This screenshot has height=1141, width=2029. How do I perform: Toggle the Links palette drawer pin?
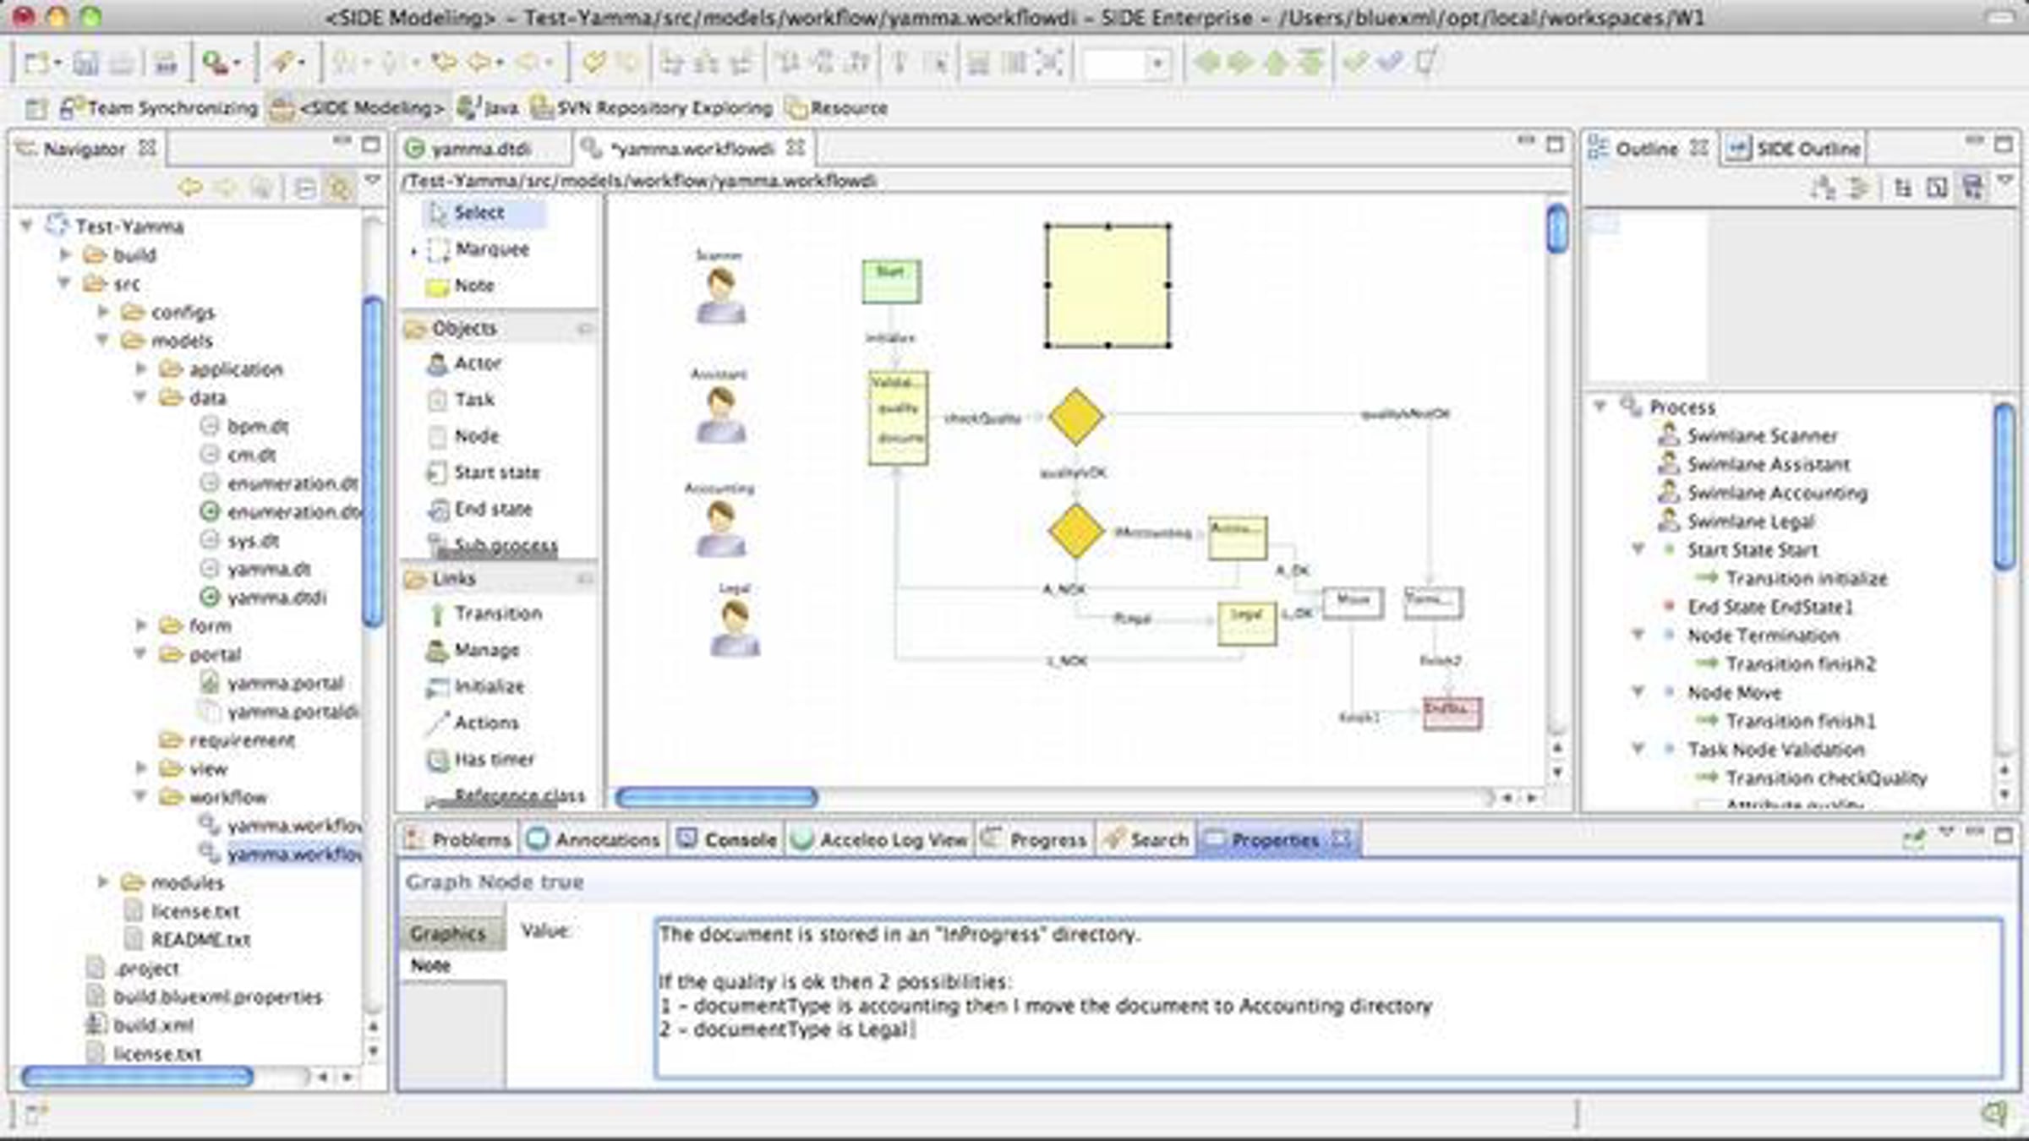585,579
